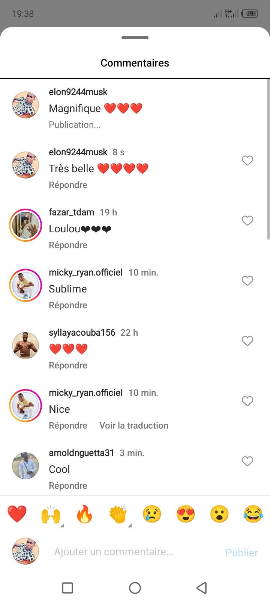
Task: Reply to syllayacouba156's hearts comment
Action: [68, 365]
